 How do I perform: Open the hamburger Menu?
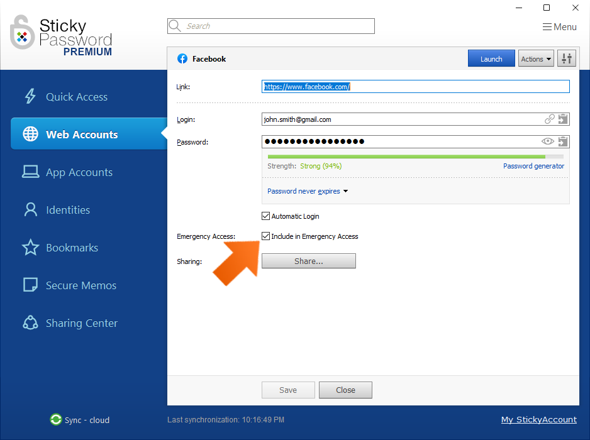coord(559,27)
